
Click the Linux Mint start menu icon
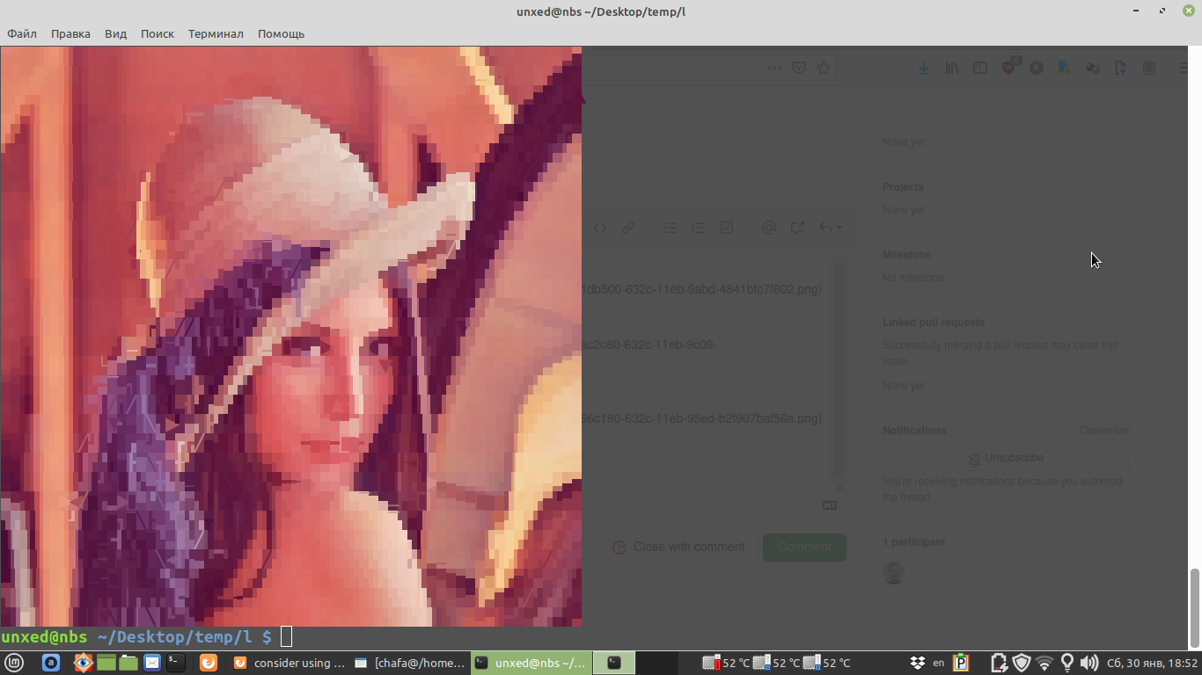pos(14,663)
